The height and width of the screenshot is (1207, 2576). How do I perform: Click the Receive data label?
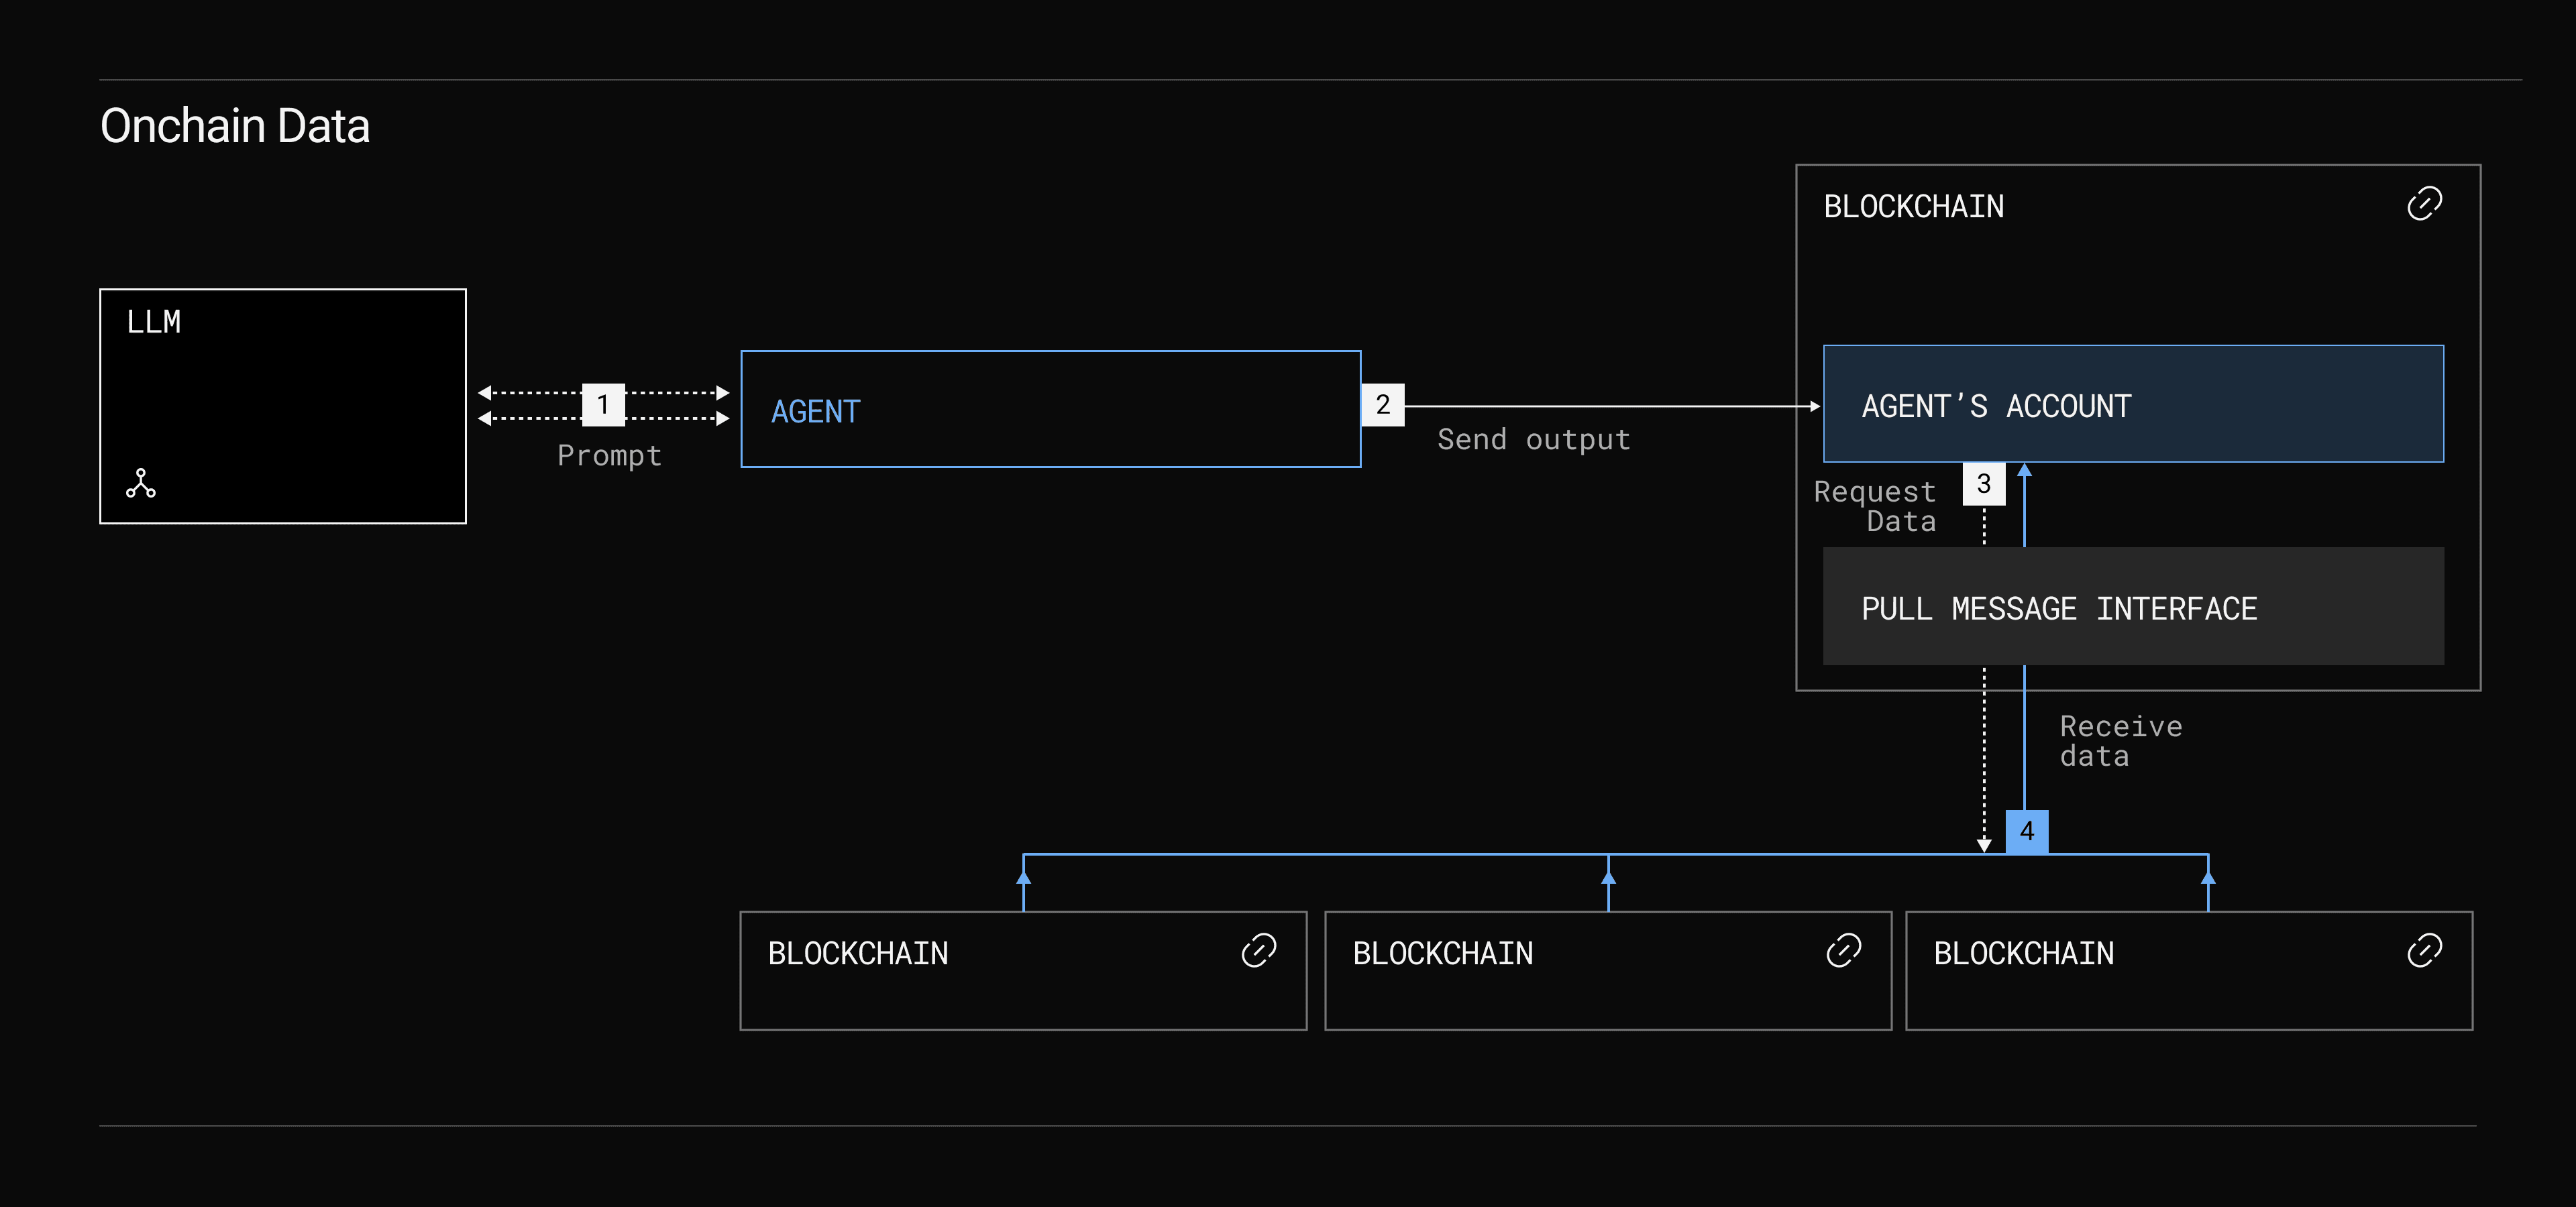click(2120, 740)
